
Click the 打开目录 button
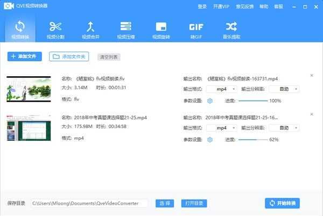point(194,203)
